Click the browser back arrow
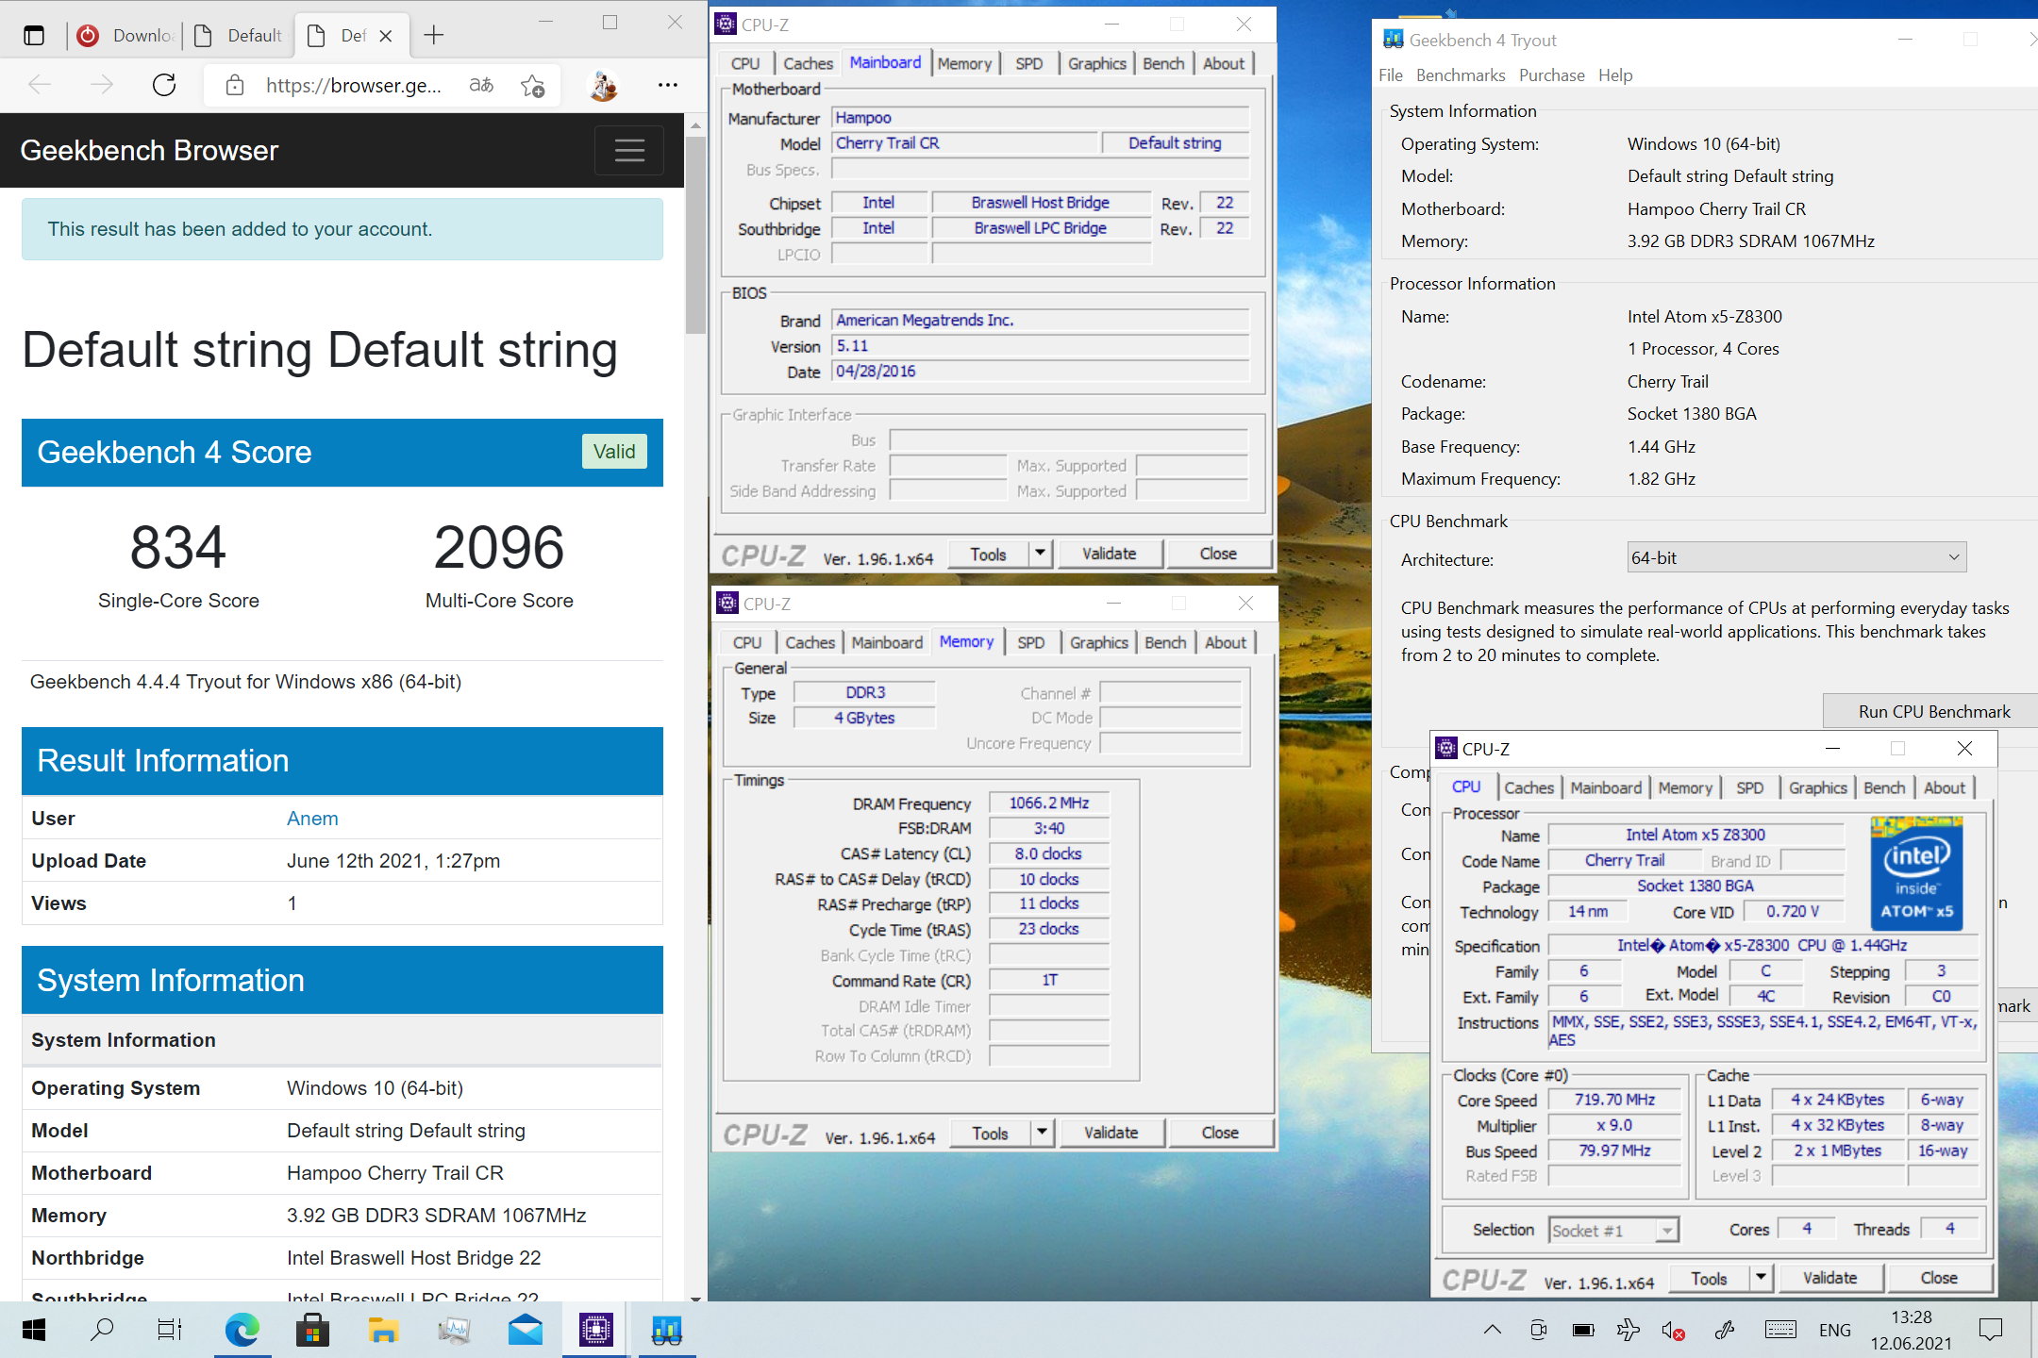Screen dimensions: 2038x1358 40,86
